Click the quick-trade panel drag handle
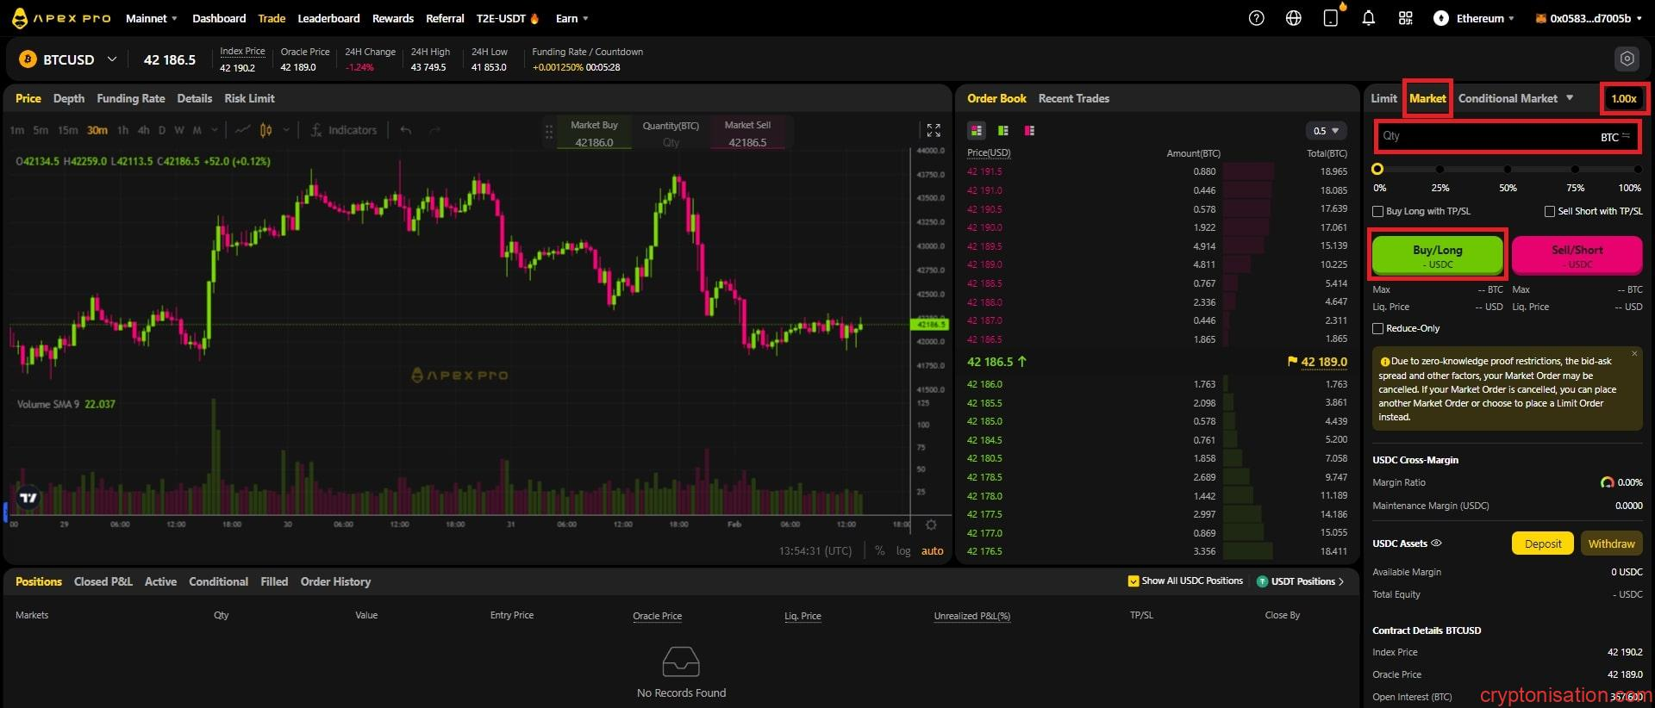 (549, 133)
